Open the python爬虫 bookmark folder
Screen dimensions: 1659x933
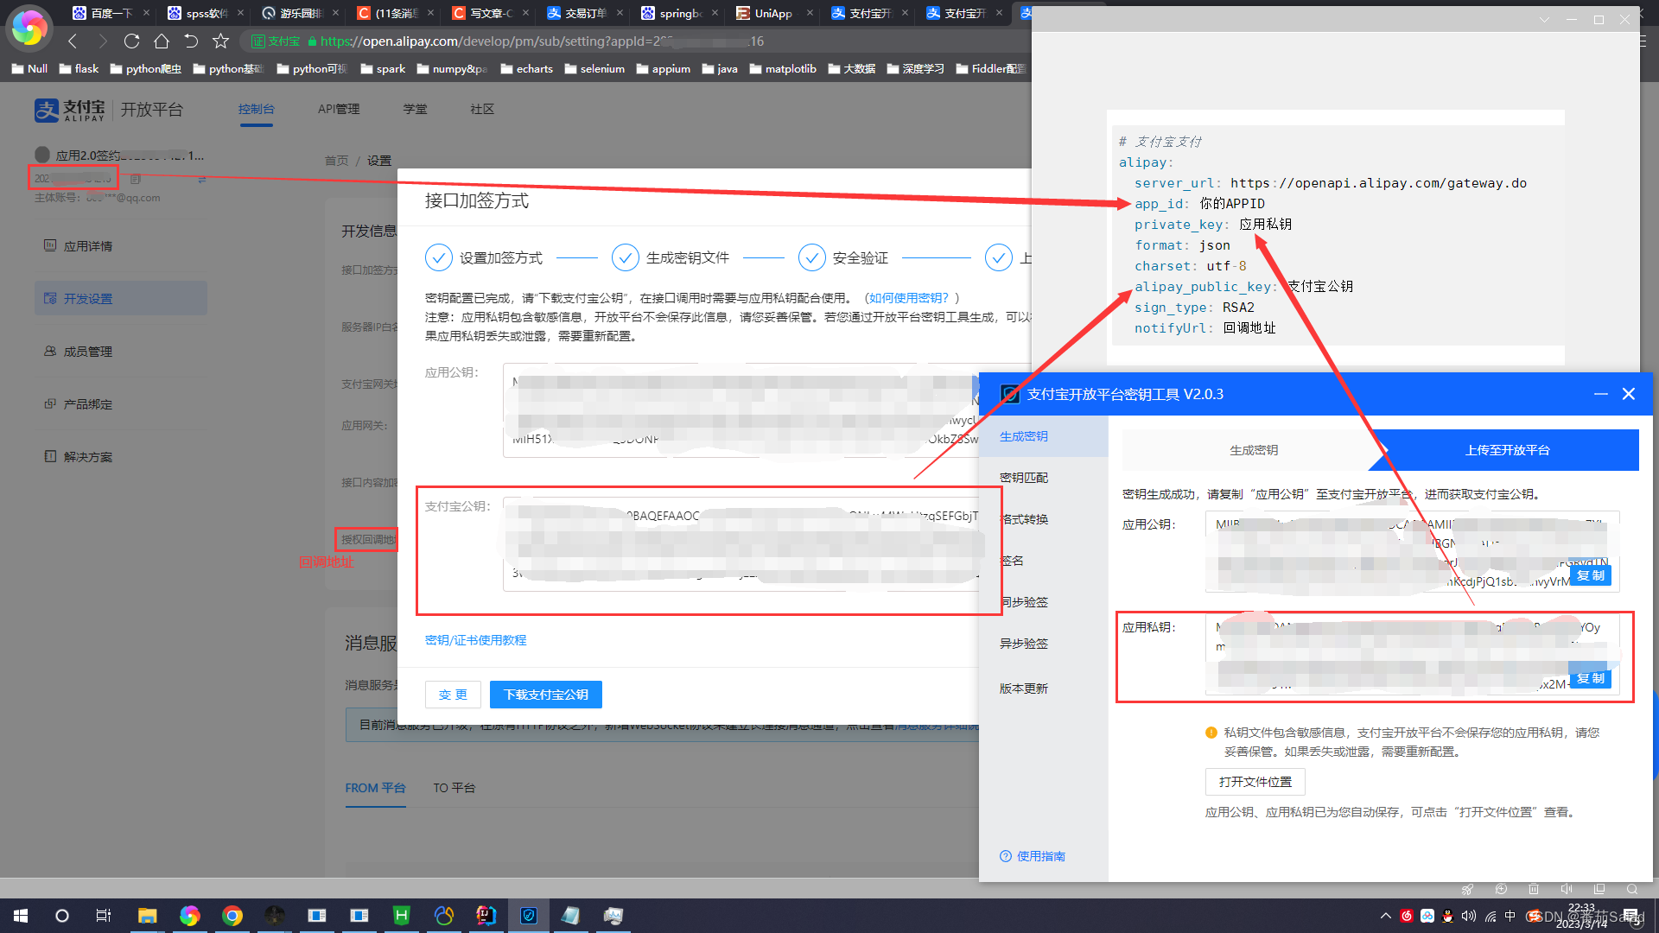click(x=145, y=68)
